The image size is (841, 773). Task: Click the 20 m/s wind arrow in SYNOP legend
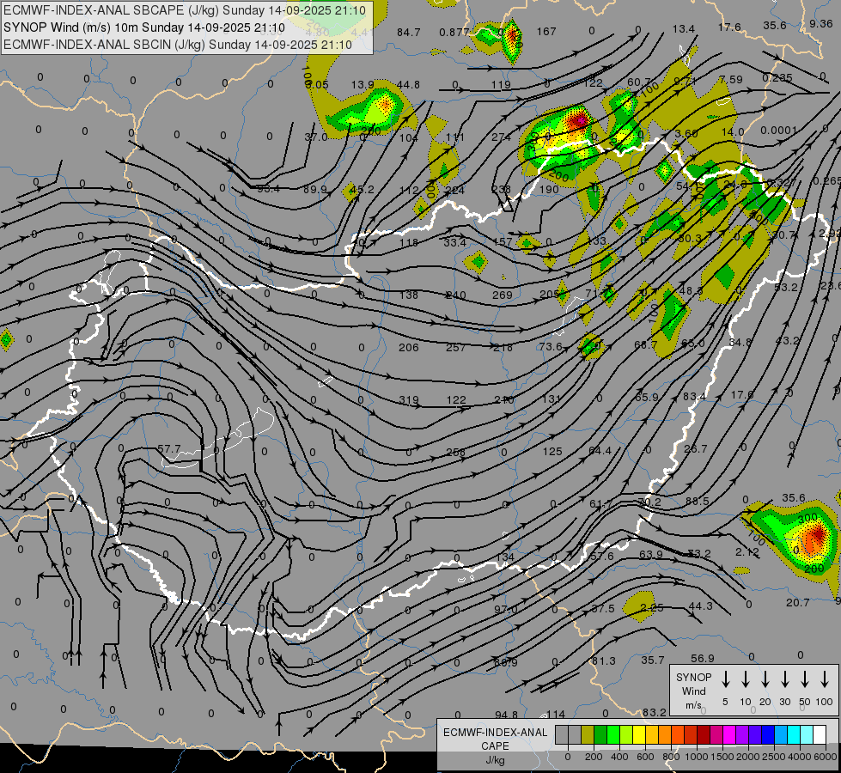(765, 679)
